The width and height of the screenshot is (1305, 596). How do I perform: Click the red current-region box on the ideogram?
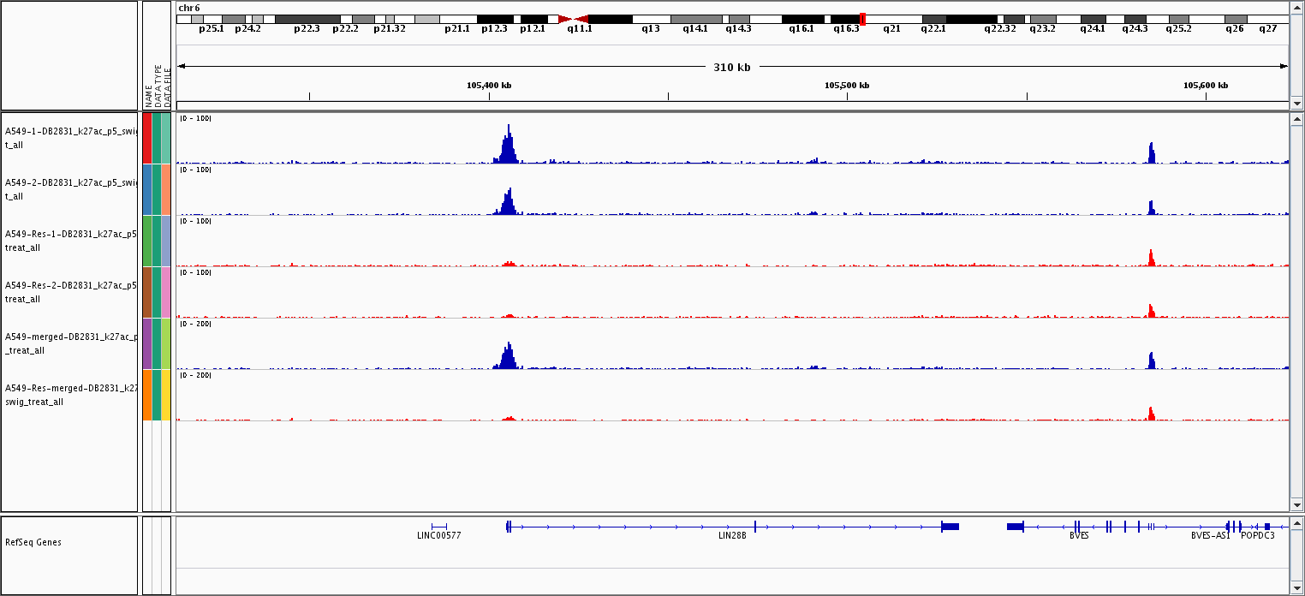pos(862,19)
